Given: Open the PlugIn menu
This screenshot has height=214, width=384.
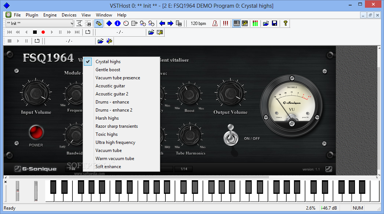Looking at the screenshot, I should pyautogui.click(x=32, y=15).
